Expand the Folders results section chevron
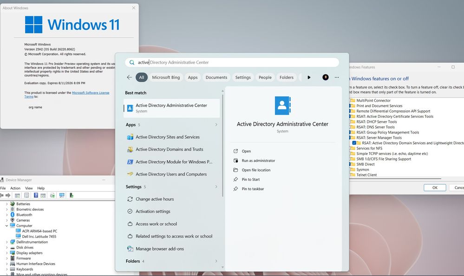 pos(216,261)
